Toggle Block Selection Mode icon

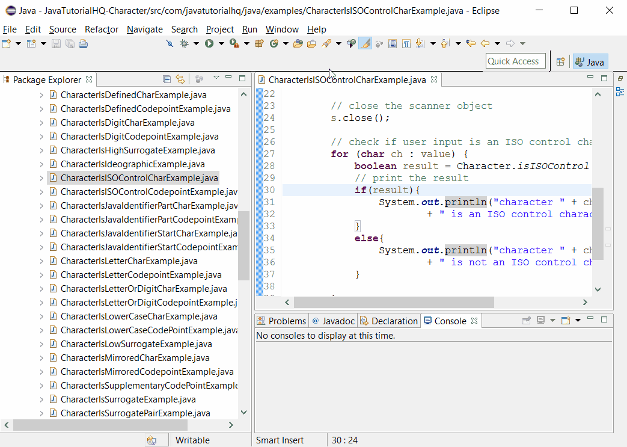pos(393,44)
